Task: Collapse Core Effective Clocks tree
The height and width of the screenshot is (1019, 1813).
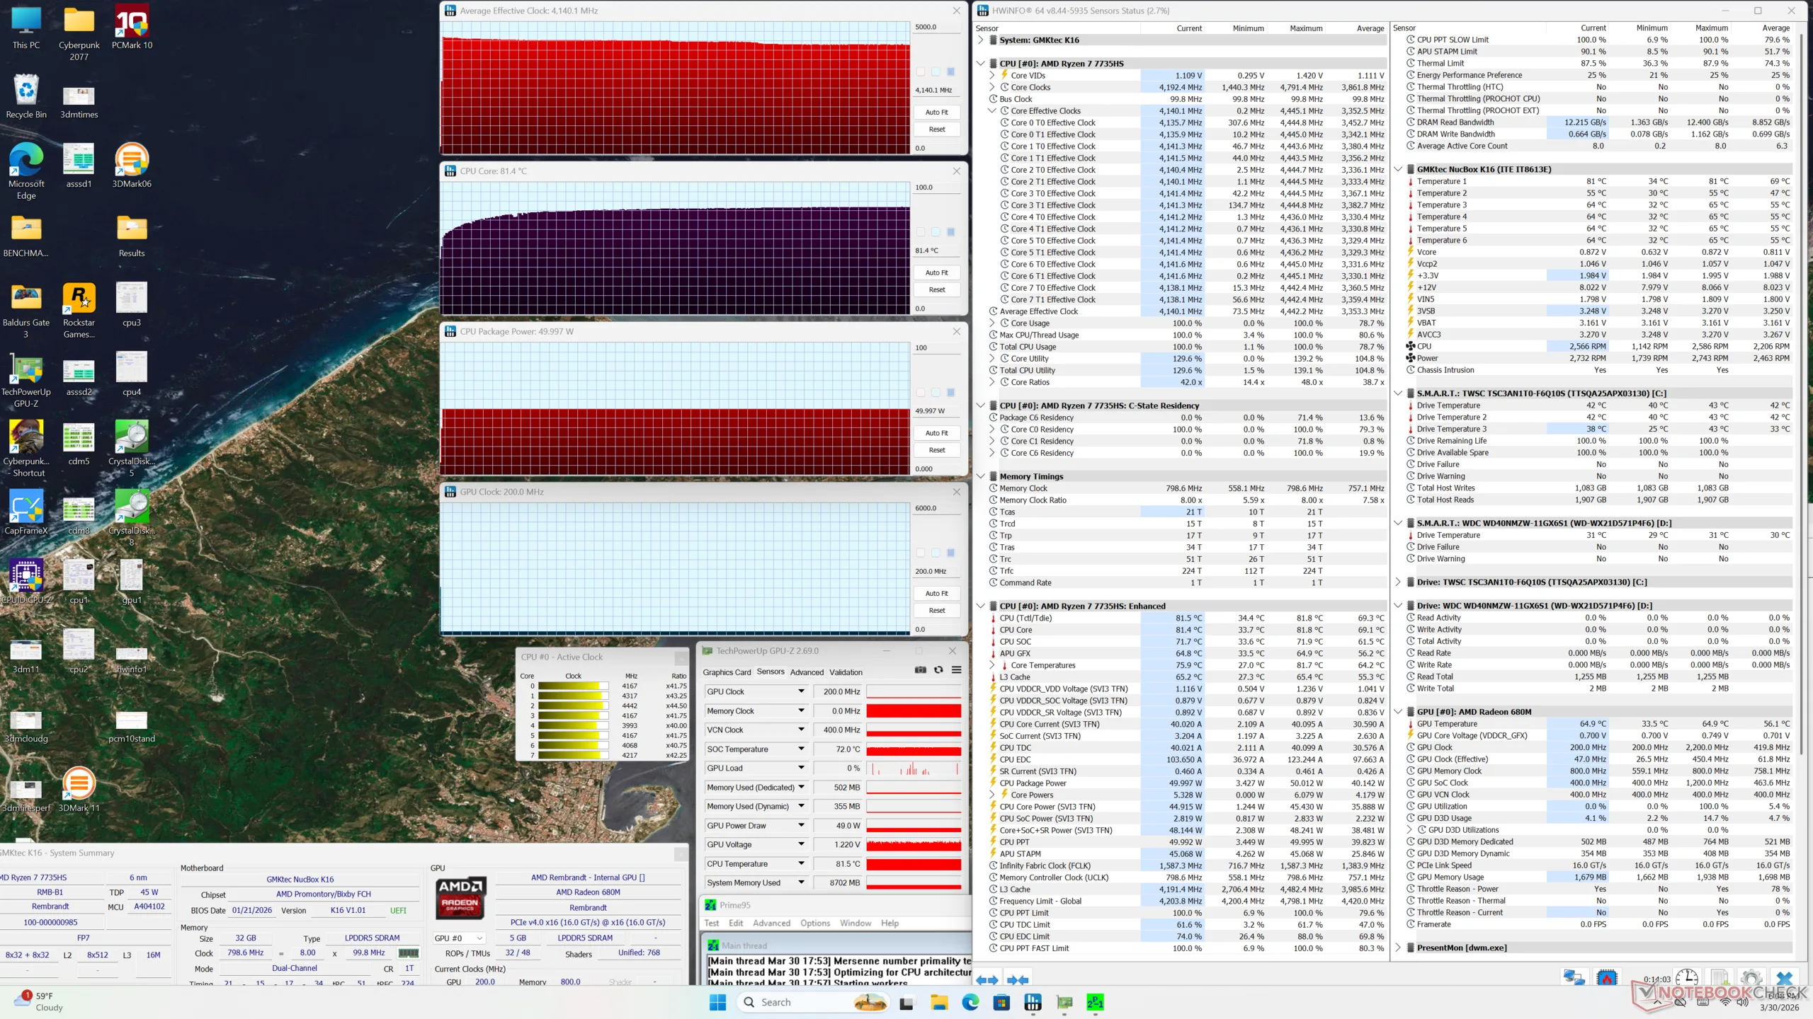Action: pos(992,111)
